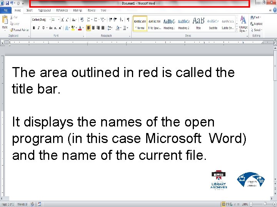The width and height of the screenshot is (277, 207).
Task: Apply the Heading 1 style
Action: [x=169, y=24]
